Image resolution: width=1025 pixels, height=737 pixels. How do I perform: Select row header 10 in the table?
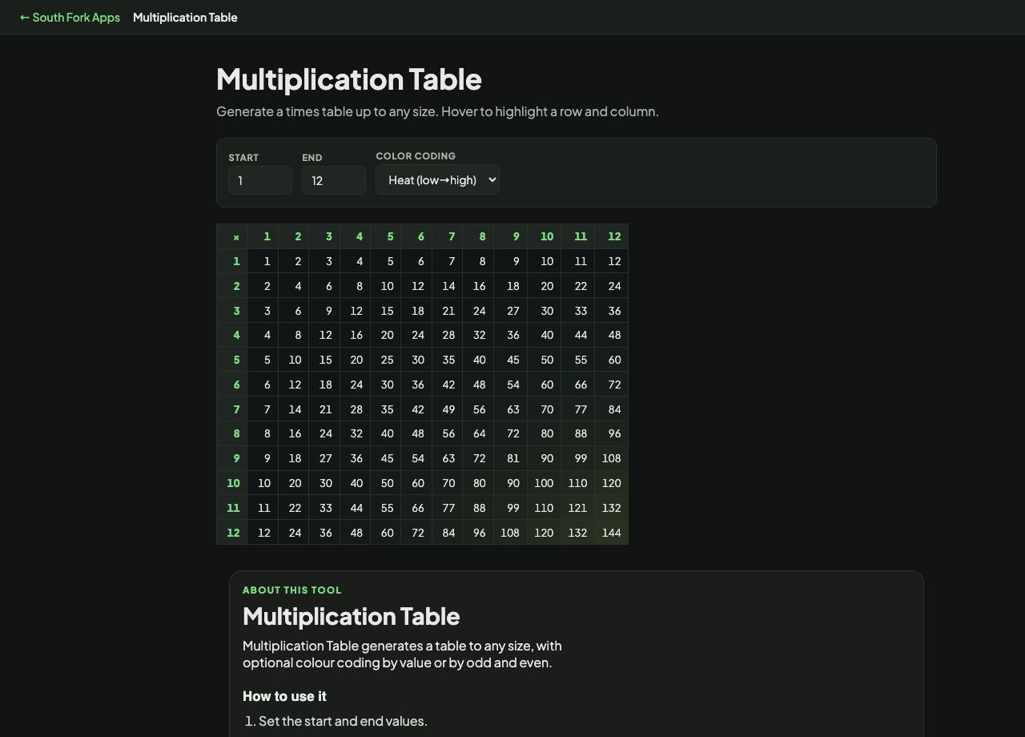(x=232, y=483)
